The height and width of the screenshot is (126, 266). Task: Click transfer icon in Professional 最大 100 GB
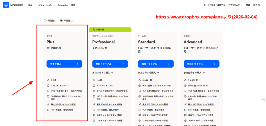coord(94,104)
